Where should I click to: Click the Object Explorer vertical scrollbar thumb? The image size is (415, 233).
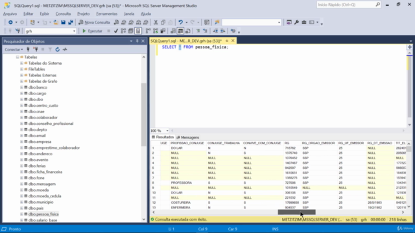144,115
